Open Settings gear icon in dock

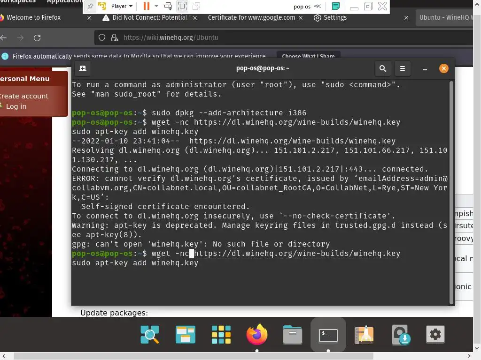(435, 334)
